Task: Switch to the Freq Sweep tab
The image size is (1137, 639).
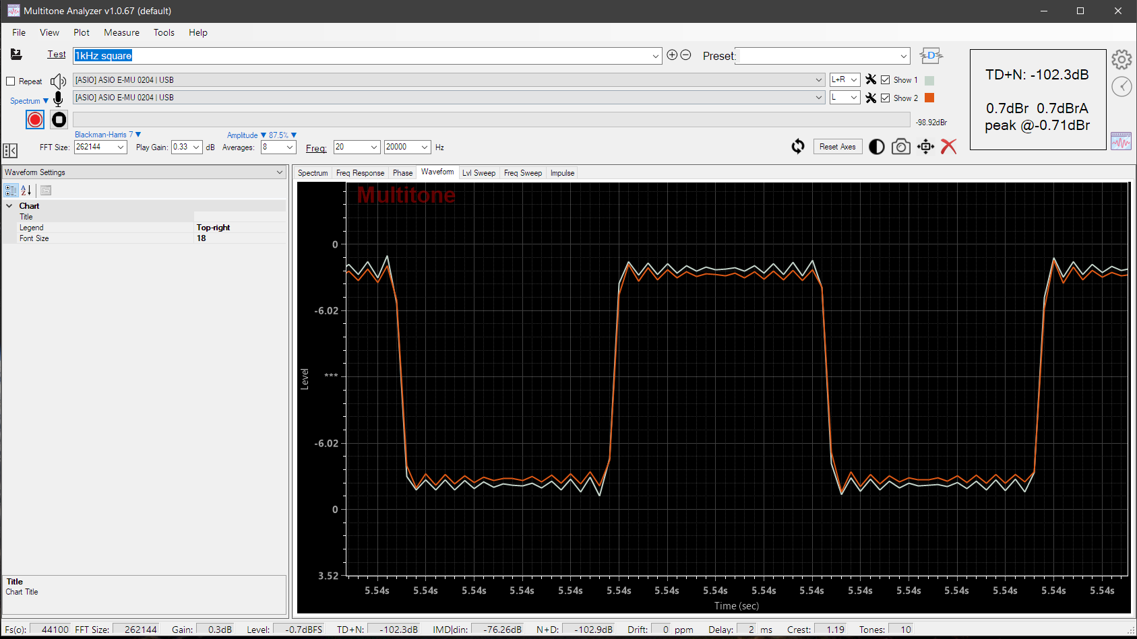Action: point(523,173)
